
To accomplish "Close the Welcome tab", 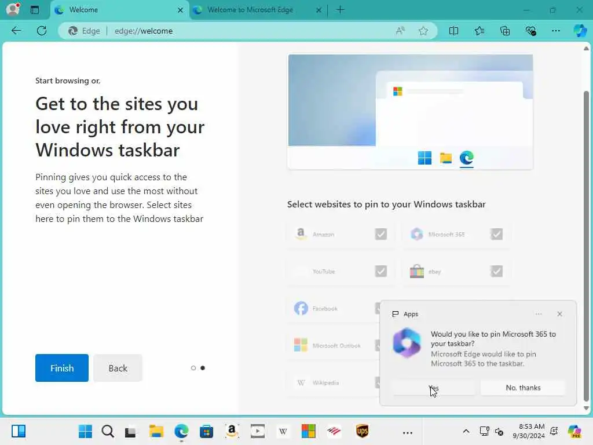I will [x=181, y=10].
